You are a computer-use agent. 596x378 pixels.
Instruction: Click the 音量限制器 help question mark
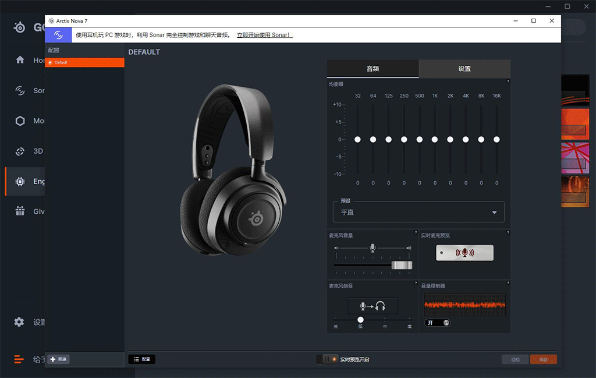(508, 282)
